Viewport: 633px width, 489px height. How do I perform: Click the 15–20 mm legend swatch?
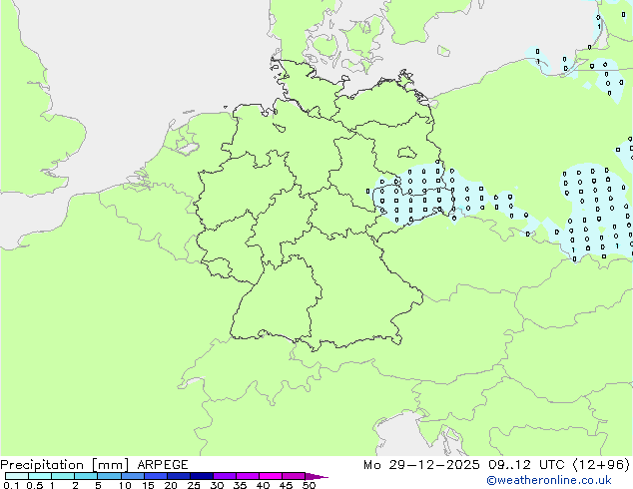tap(156, 476)
